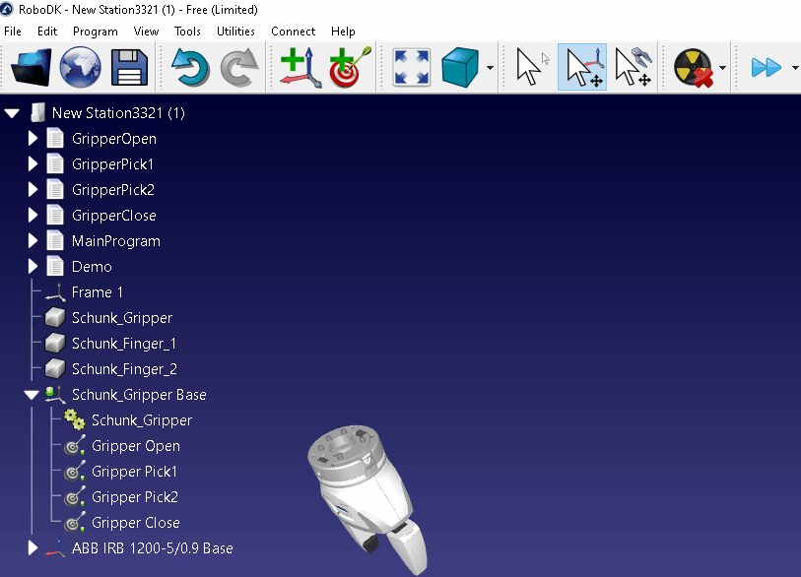Click the Schunk_Gripper Base frame icon
801x577 pixels.
coord(55,395)
